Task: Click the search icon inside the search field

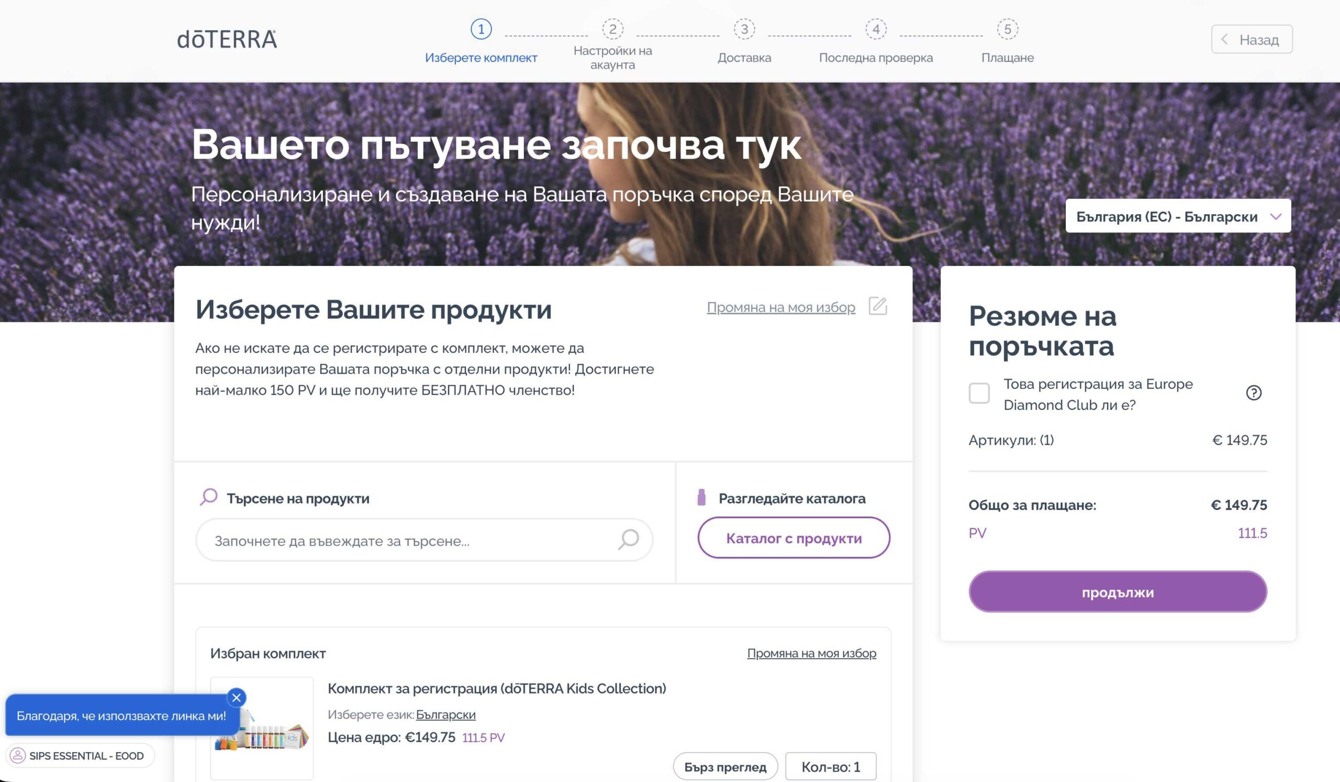Action: (629, 540)
